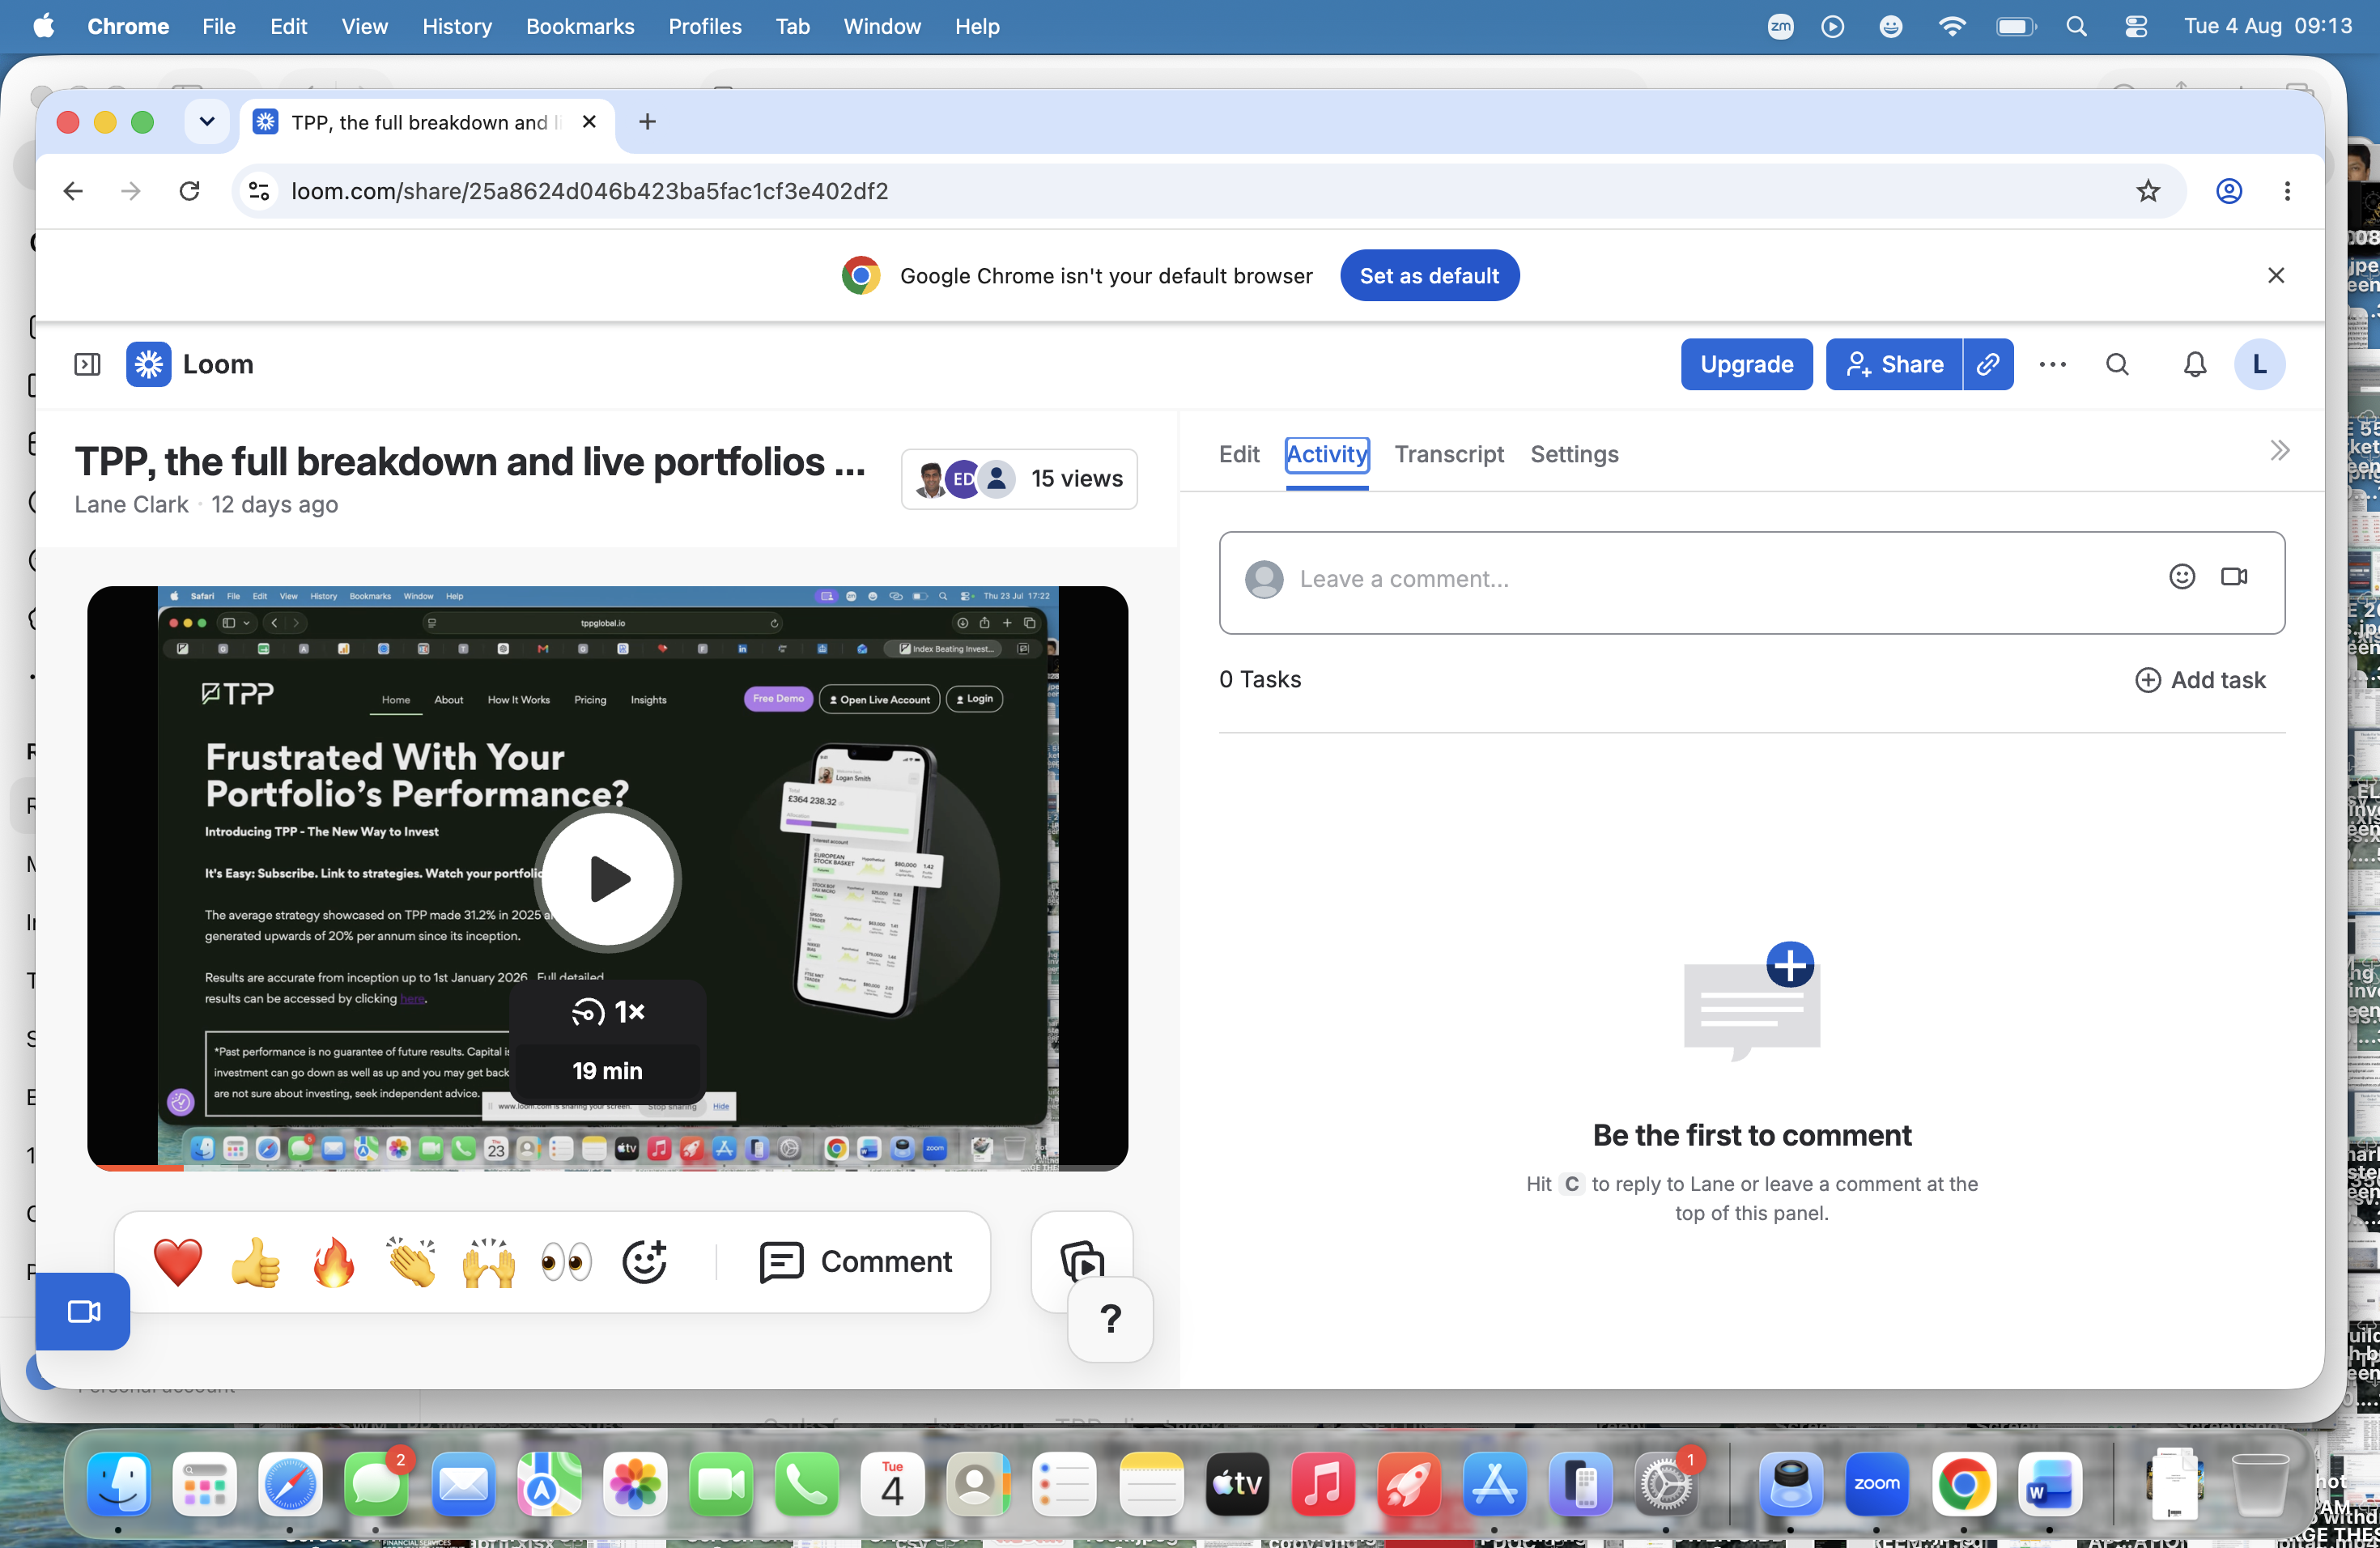Set Chrome as default browser

click(x=1429, y=276)
